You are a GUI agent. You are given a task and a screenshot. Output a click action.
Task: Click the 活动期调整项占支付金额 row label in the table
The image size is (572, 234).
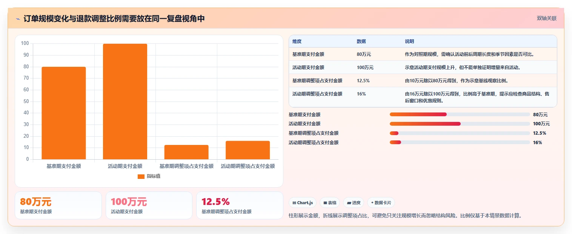coord(317,94)
